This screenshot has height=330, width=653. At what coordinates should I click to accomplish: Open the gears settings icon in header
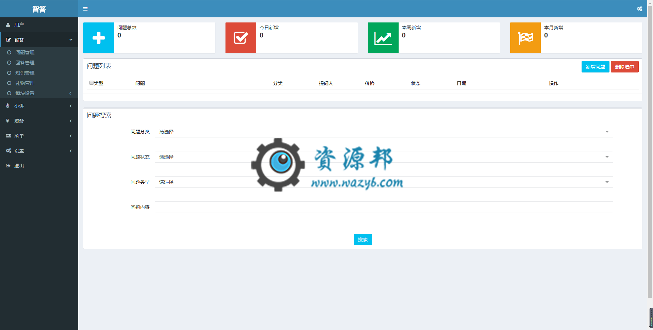point(639,9)
